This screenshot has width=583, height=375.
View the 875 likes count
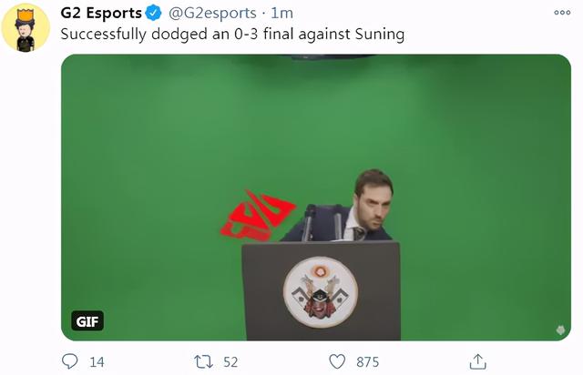pos(368,362)
